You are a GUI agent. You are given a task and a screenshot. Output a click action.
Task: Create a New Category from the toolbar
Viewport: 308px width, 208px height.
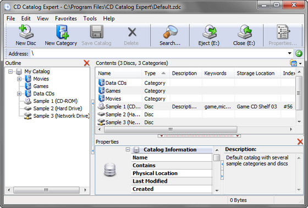(62, 32)
